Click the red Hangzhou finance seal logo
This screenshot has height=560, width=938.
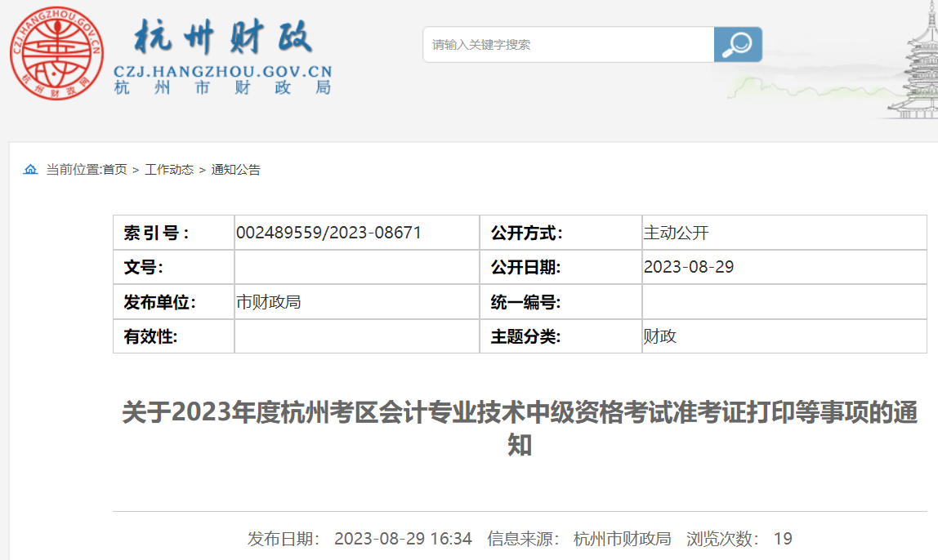click(x=57, y=54)
